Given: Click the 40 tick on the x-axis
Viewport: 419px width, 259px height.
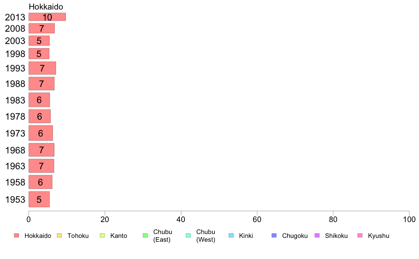Looking at the screenshot, I should tap(181, 220).
